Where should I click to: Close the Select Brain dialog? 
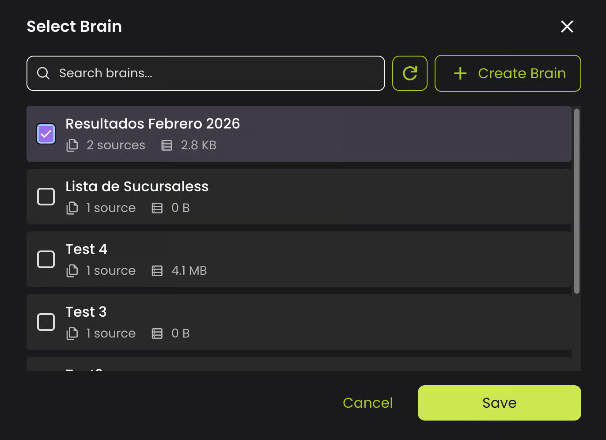(567, 27)
